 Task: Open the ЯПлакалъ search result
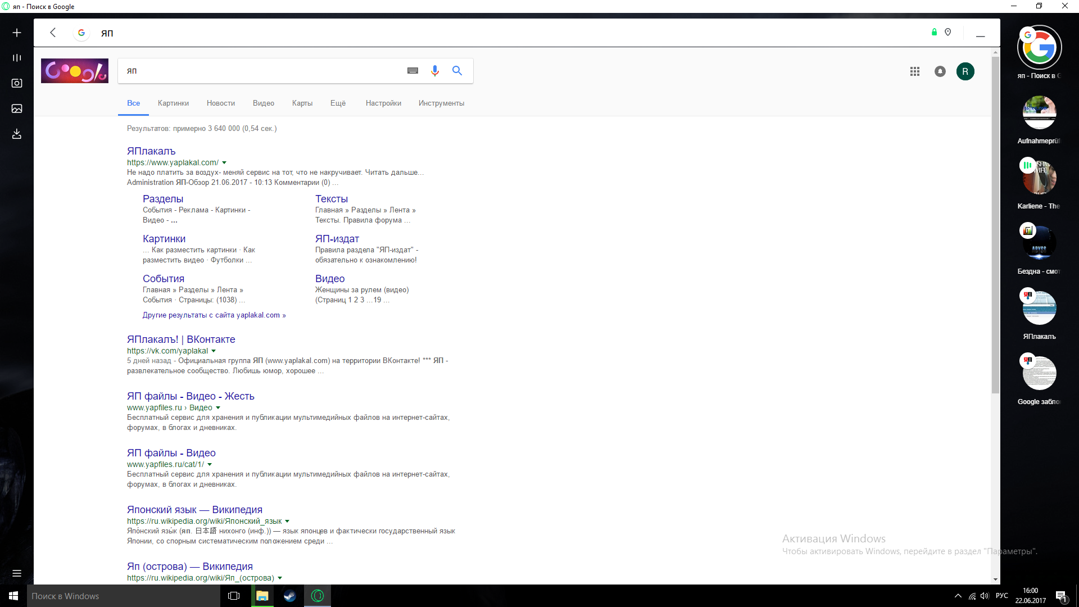tap(151, 151)
